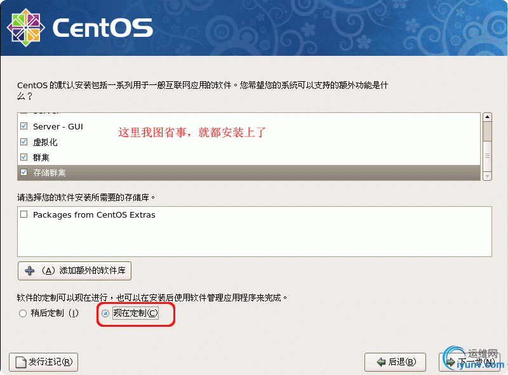
Task: Click the 添加额外的软件库 button
Action: 74,271
